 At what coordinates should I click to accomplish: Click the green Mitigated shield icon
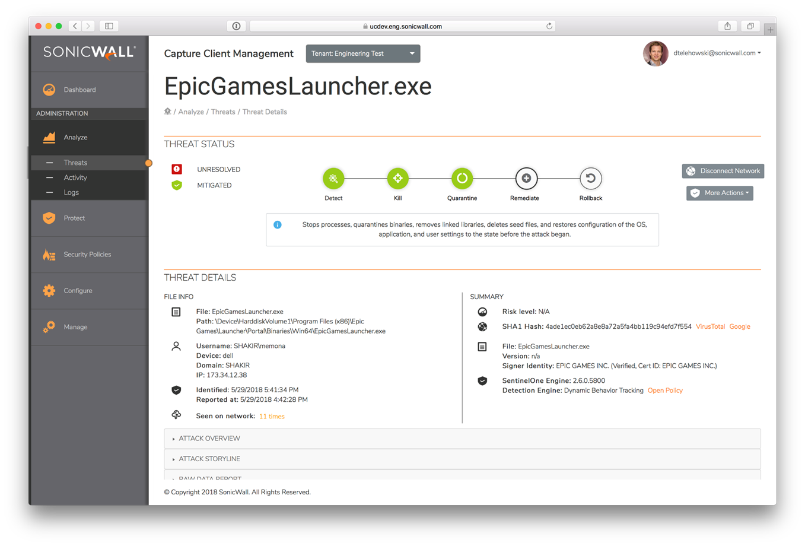(177, 185)
